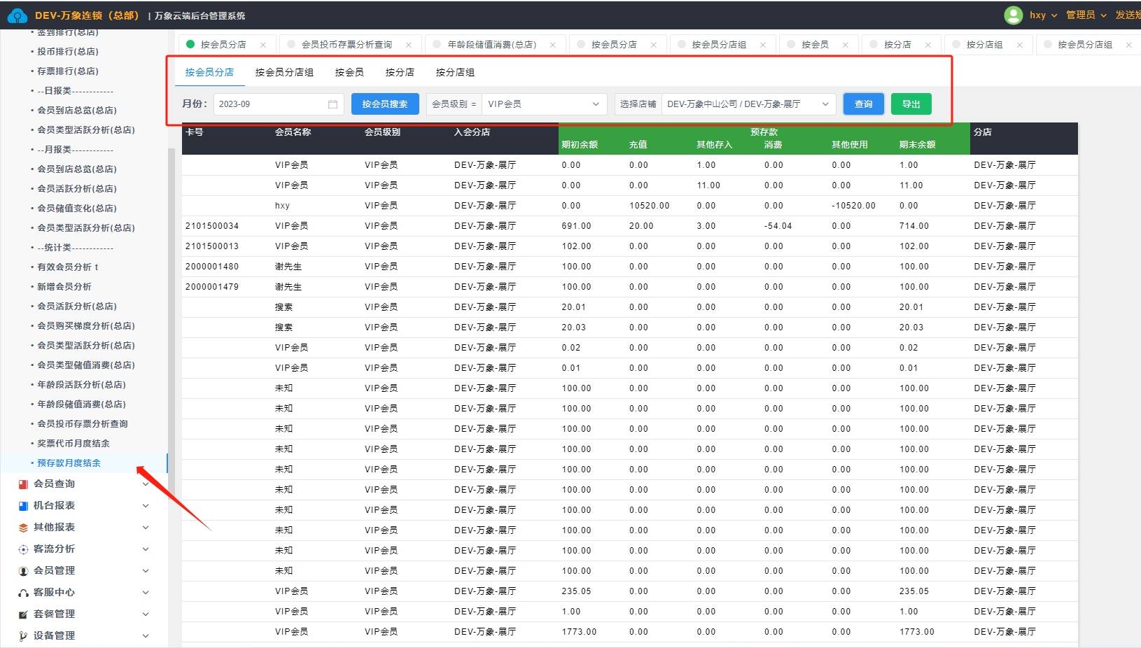This screenshot has width=1141, height=648.
Task: Open 新增会员分析 in sidebar
Action: coord(64,287)
